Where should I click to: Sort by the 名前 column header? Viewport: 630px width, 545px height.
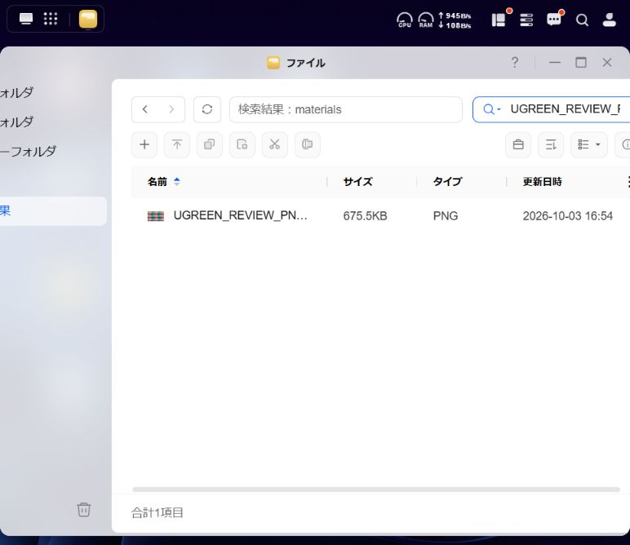(157, 182)
